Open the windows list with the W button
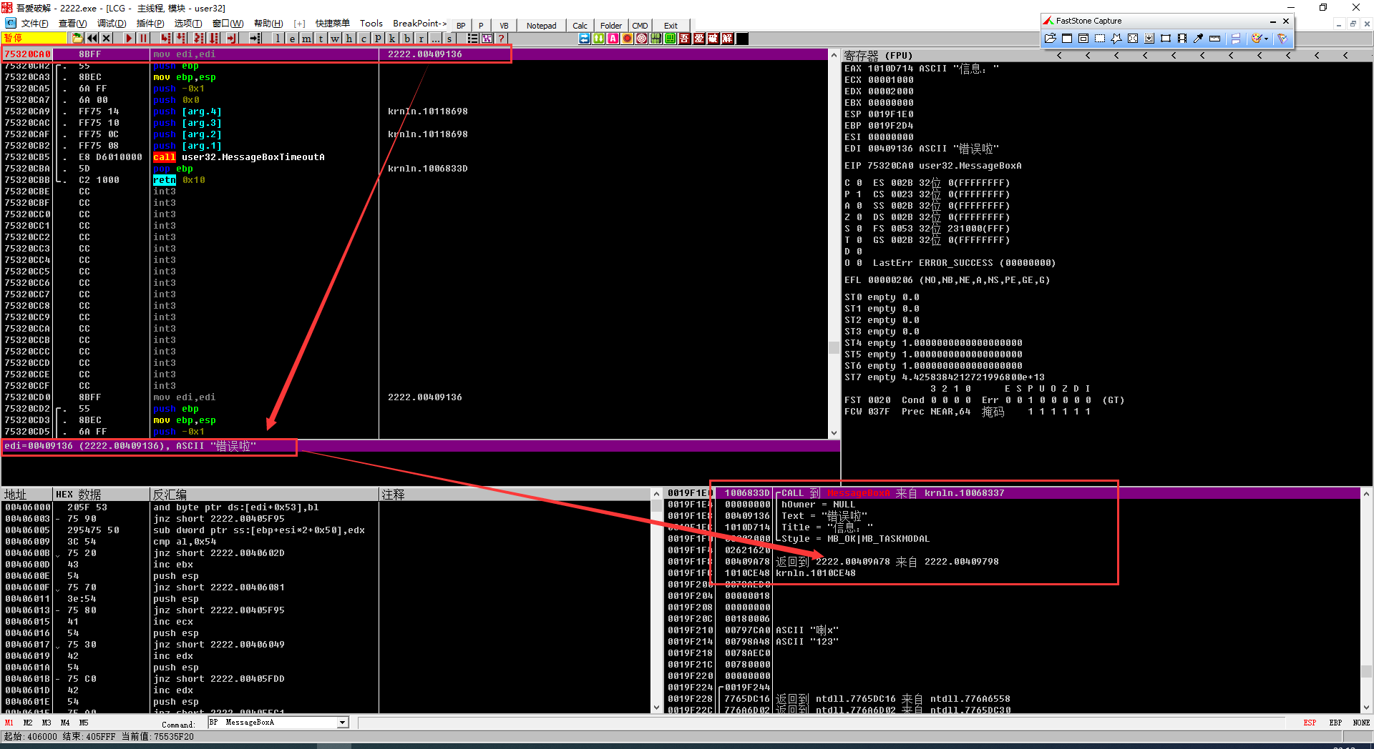Image resolution: width=1374 pixels, height=749 pixels. click(335, 38)
